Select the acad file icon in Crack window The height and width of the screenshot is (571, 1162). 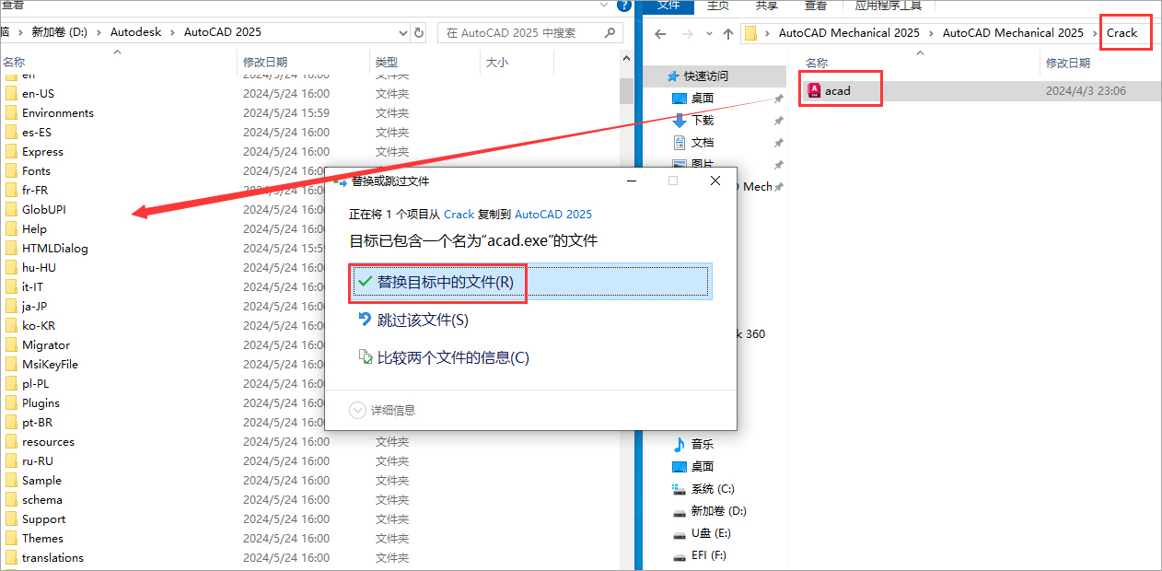click(814, 90)
